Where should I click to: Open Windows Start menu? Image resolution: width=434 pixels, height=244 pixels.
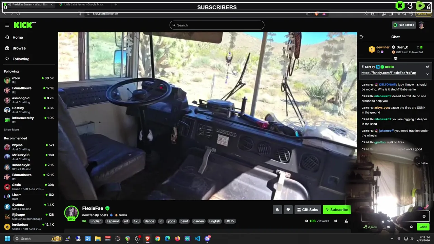7,239
